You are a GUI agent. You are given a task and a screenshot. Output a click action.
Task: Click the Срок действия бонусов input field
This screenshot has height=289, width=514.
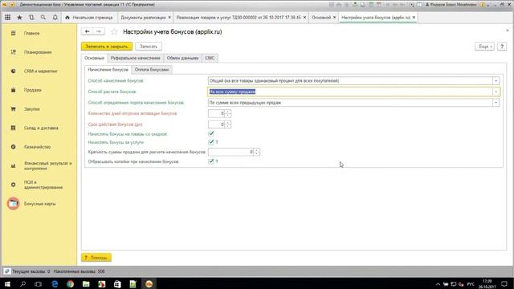click(x=216, y=124)
